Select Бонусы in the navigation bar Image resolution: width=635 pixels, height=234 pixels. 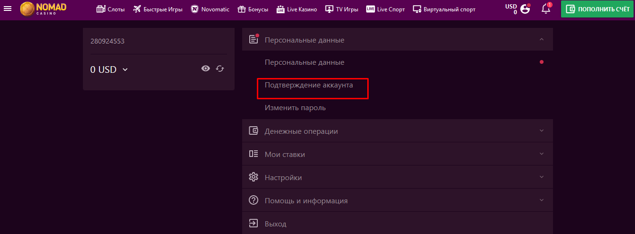253,9
